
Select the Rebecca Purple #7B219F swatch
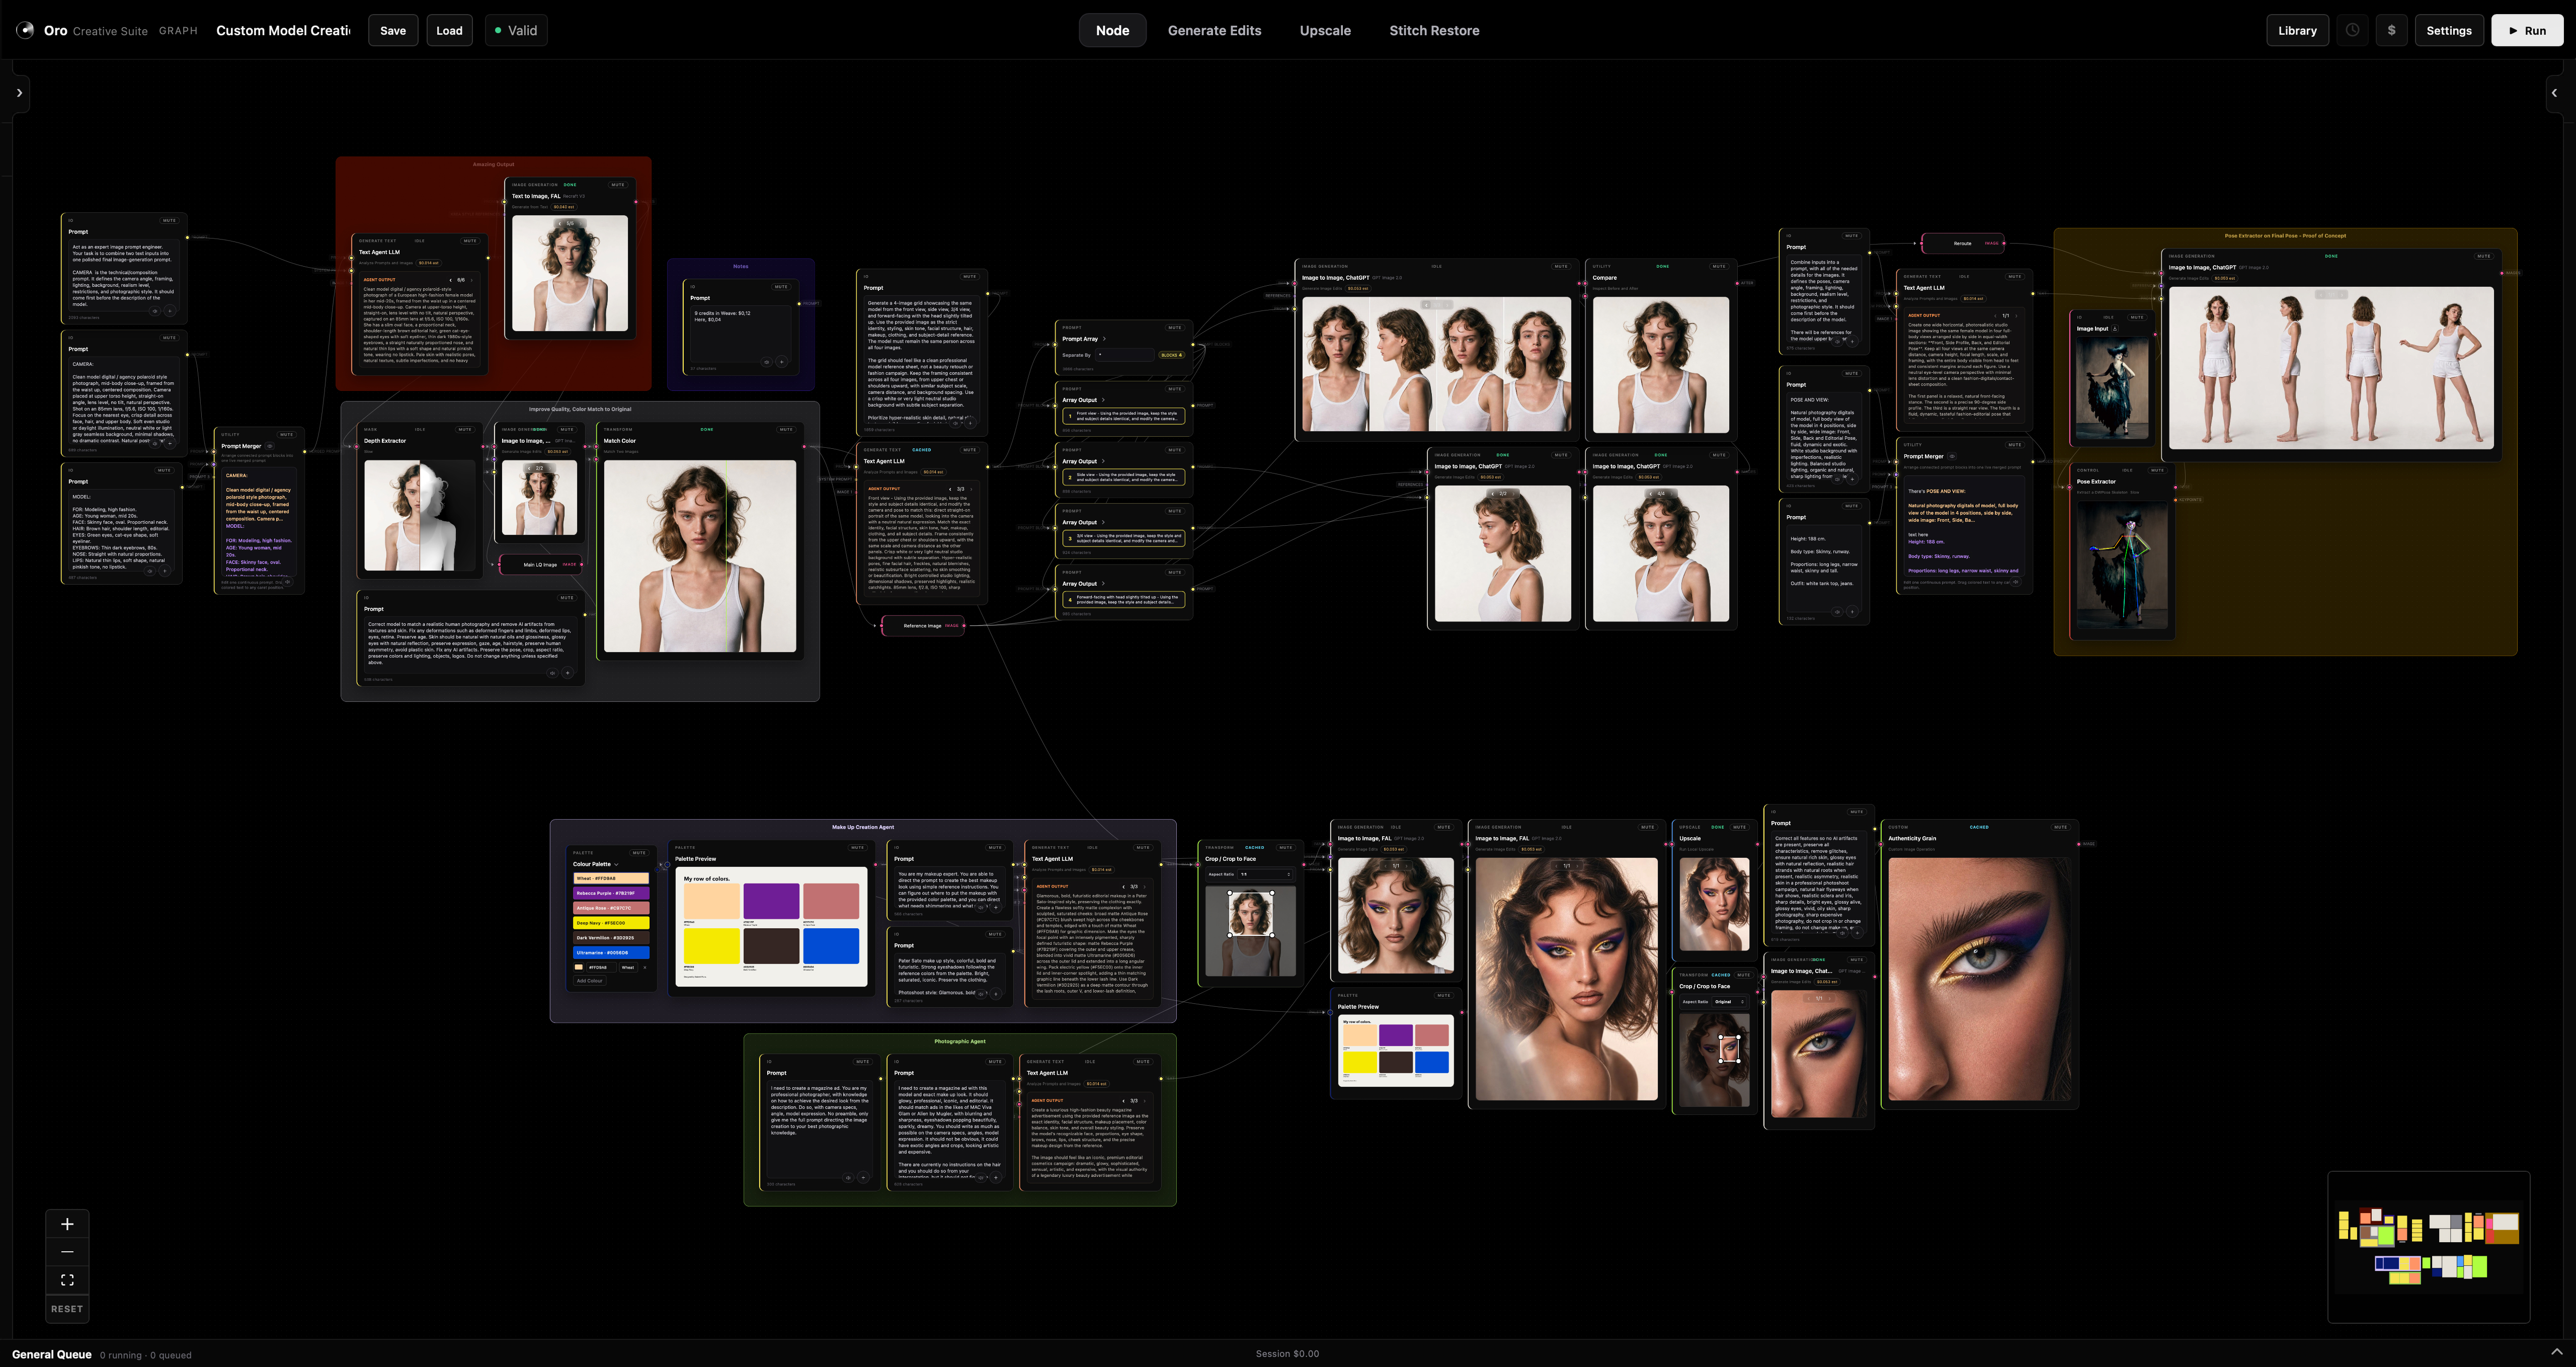(x=611, y=893)
